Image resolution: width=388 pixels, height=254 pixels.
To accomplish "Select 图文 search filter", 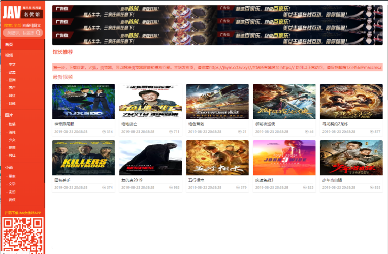I will pyautogui.click(x=37, y=25).
